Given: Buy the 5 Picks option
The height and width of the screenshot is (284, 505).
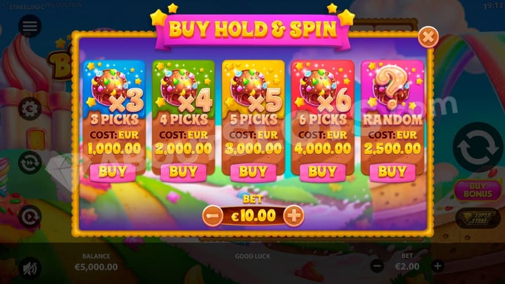Looking at the screenshot, I should (x=253, y=172).
